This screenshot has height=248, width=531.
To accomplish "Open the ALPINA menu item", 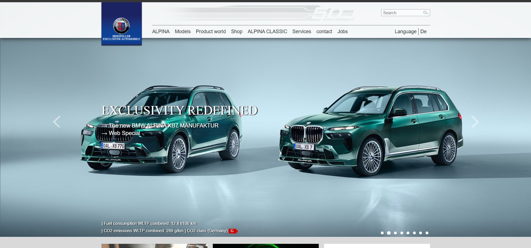I will [x=161, y=32].
